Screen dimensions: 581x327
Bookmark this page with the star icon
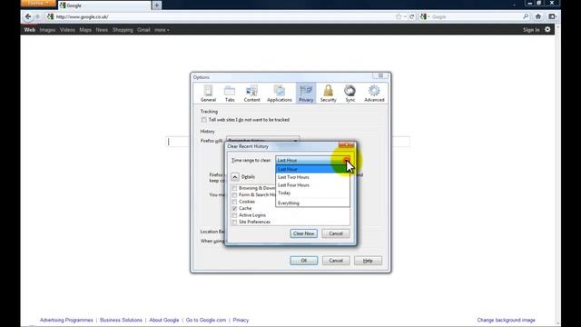[399, 16]
